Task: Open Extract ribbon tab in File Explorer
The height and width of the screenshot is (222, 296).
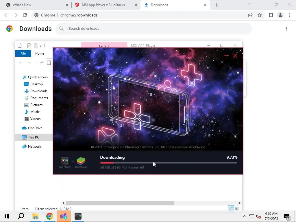Action: [x=104, y=46]
